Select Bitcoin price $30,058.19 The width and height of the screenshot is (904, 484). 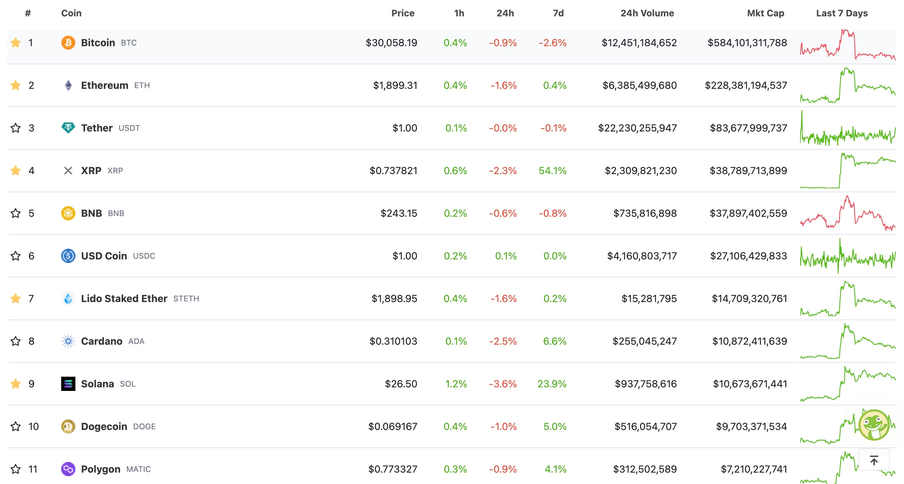click(392, 43)
